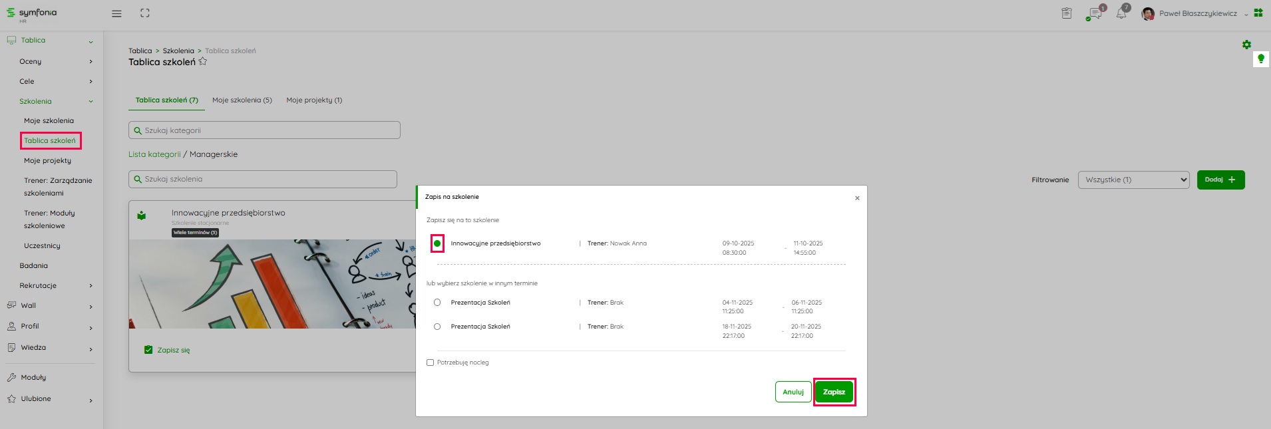Screen dimensions: 1271x429
Task: Enable the Potrzebuję nocleg checkbox
Action: [x=430, y=362]
